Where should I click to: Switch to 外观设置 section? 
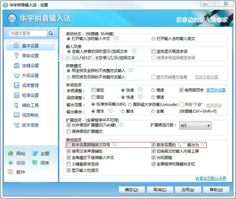click(x=31, y=75)
